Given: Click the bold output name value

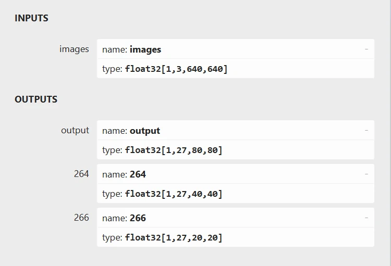Looking at the screenshot, I should [145, 131].
